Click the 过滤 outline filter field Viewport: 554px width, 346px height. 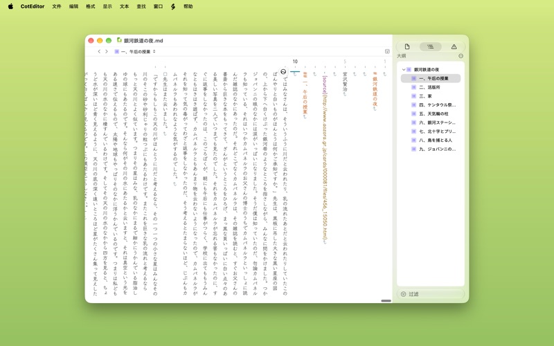click(x=430, y=294)
